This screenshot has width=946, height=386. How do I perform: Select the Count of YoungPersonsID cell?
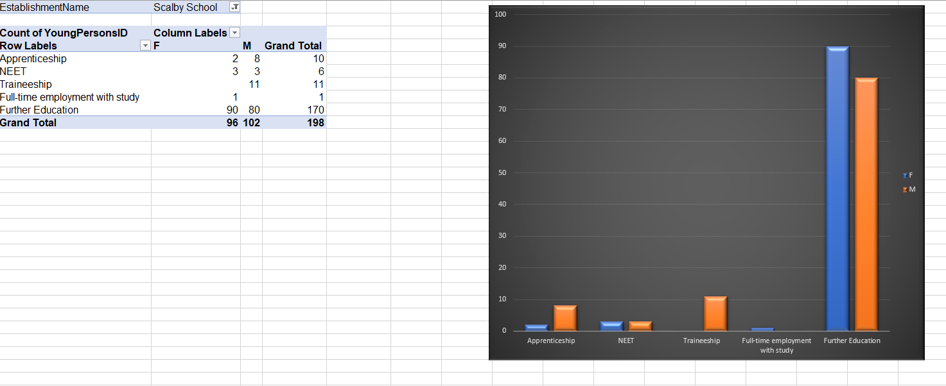tap(76, 33)
